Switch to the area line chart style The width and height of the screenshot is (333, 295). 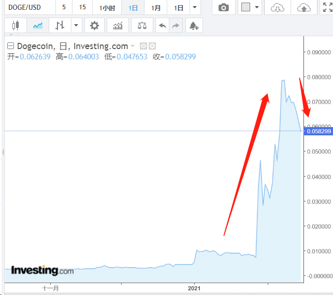[x=38, y=25]
